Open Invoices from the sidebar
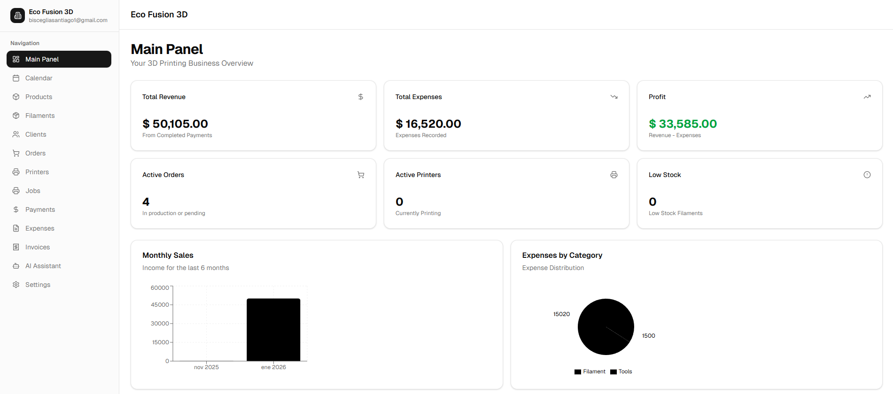Viewport: 893px width, 394px height. 59,247
